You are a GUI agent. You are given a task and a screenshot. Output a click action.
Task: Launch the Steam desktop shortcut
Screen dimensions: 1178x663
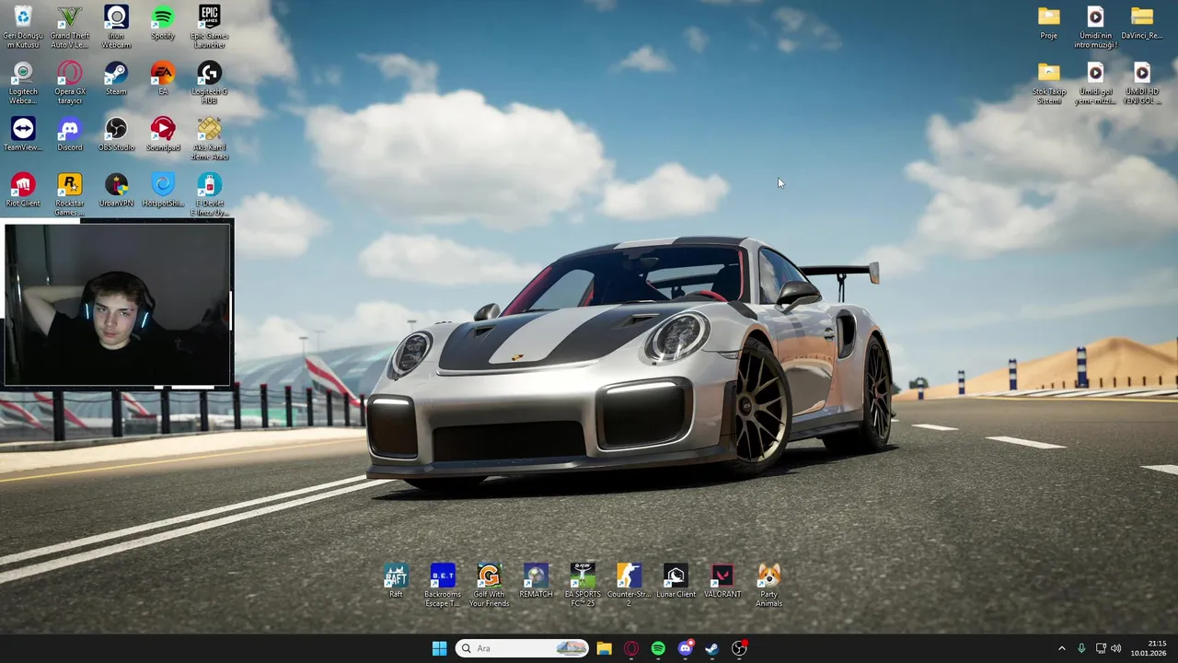point(116,79)
